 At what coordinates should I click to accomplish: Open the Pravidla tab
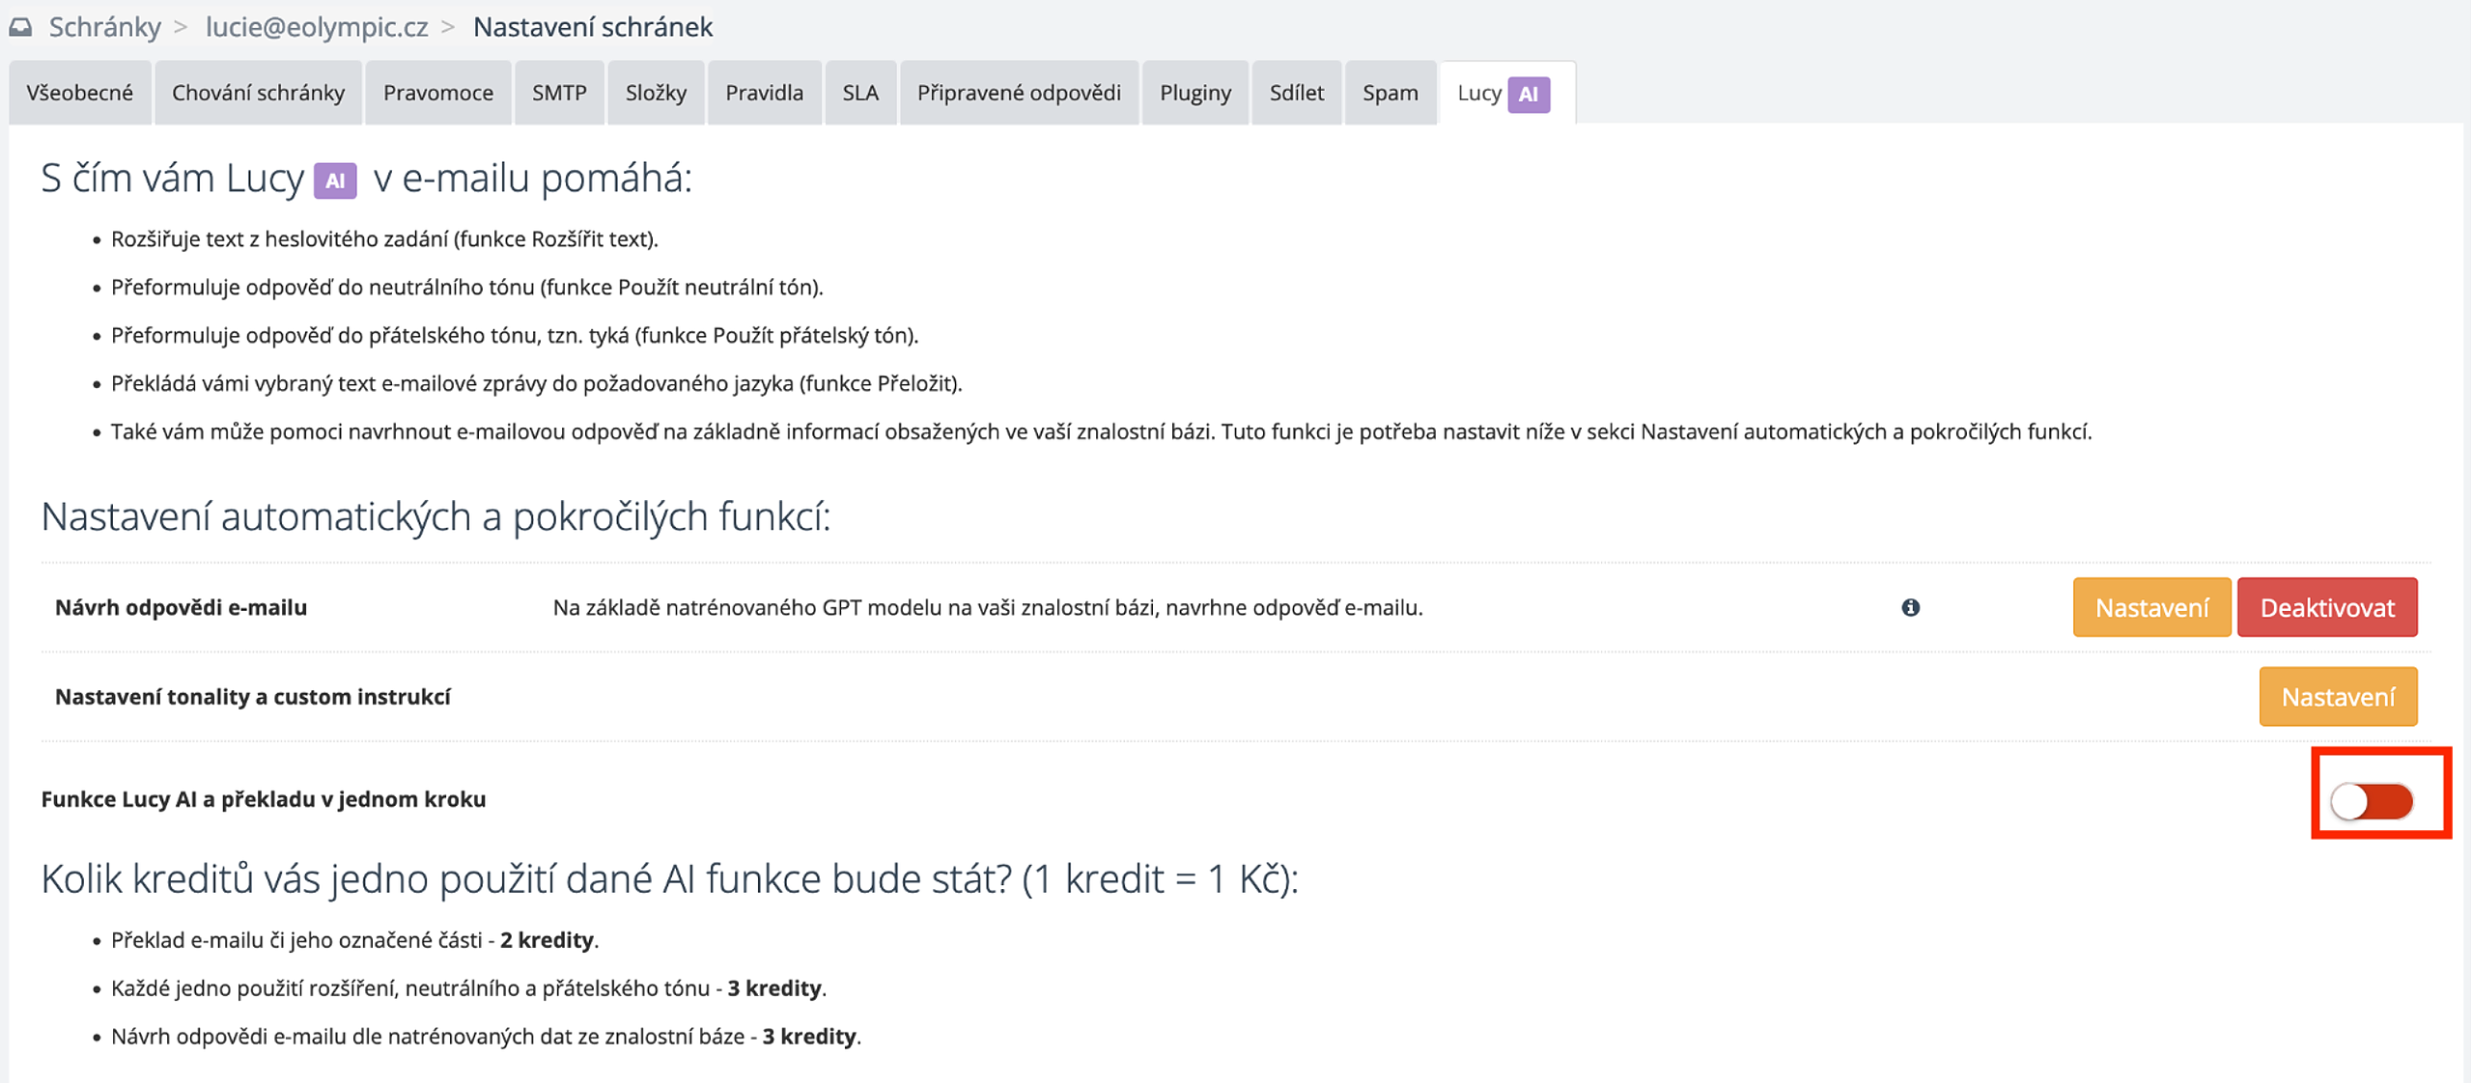764,93
